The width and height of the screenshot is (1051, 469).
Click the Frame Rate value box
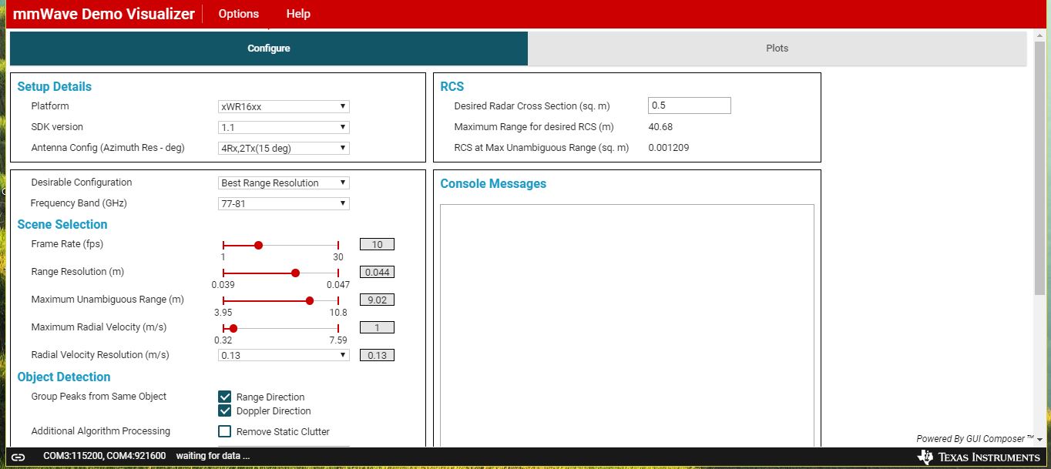click(377, 244)
